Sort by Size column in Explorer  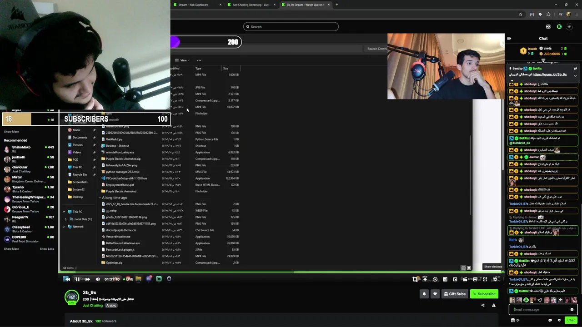tap(225, 69)
